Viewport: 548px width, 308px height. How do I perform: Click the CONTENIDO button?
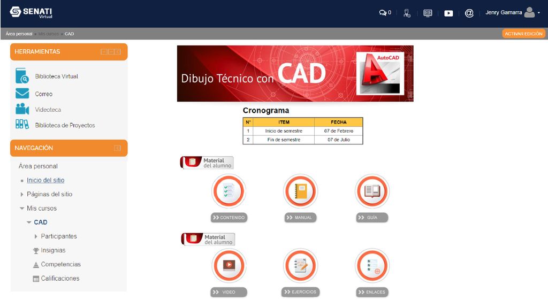[x=229, y=218]
